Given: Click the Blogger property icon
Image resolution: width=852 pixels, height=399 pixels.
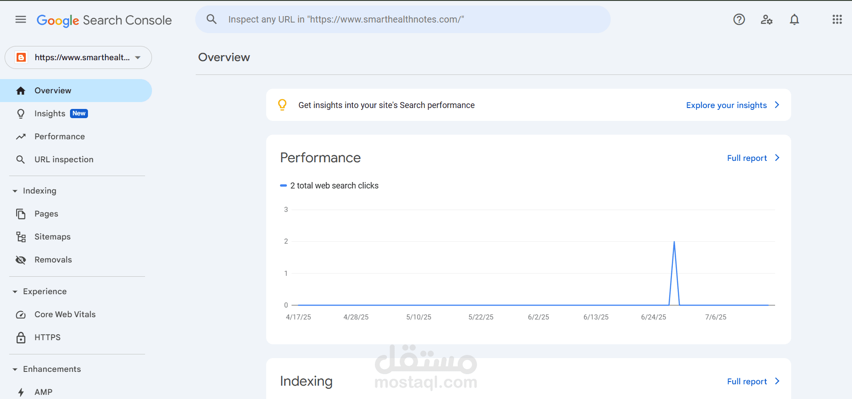Looking at the screenshot, I should [21, 57].
